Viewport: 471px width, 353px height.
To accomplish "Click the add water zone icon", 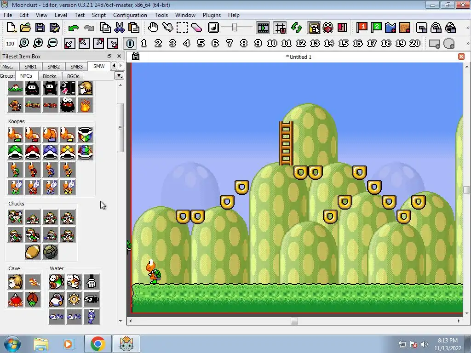I will [391, 28].
